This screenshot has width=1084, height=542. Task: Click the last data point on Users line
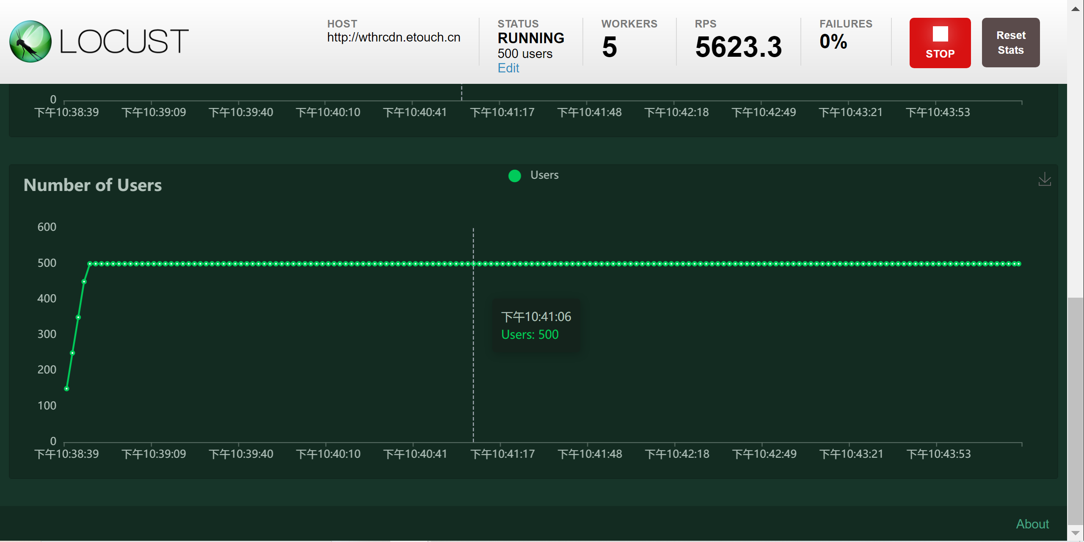(1019, 264)
